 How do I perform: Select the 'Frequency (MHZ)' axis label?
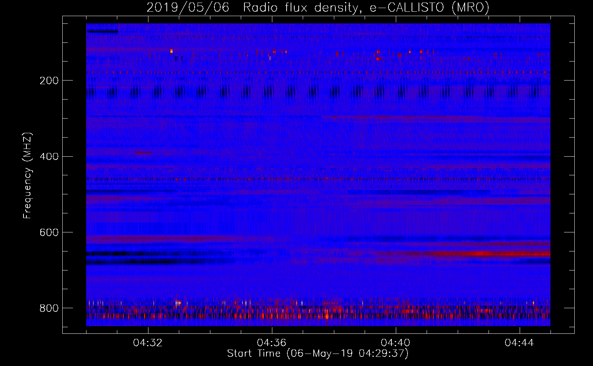(x=27, y=175)
